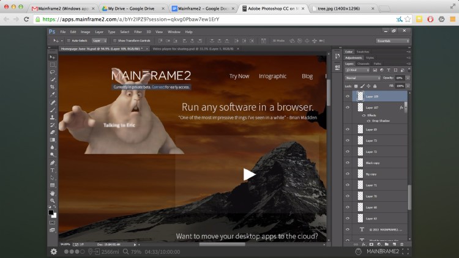Screen dimensions: 459x258
Task: Open the Image menu
Action: [x=85, y=32]
